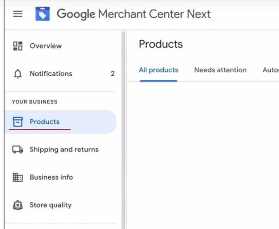Select Products in the sidebar
This screenshot has height=229, width=279.
pyautogui.click(x=44, y=122)
